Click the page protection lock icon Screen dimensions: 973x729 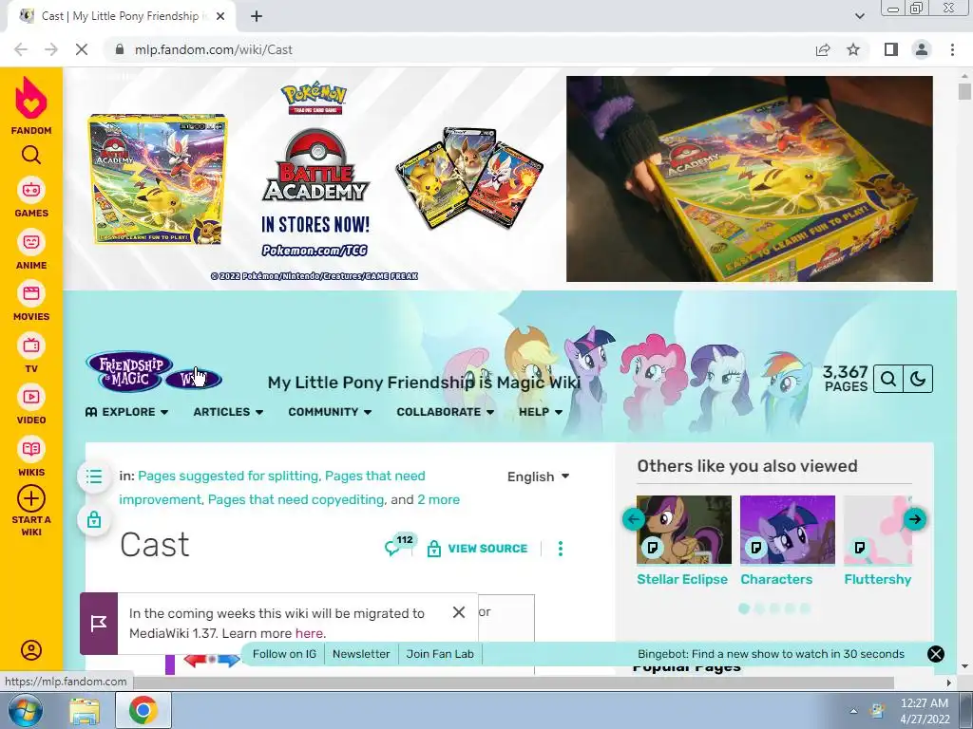pyautogui.click(x=94, y=519)
